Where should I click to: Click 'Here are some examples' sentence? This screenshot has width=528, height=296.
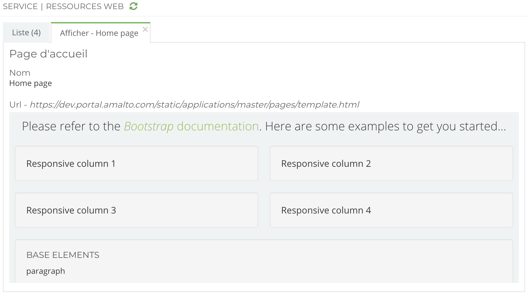385,126
